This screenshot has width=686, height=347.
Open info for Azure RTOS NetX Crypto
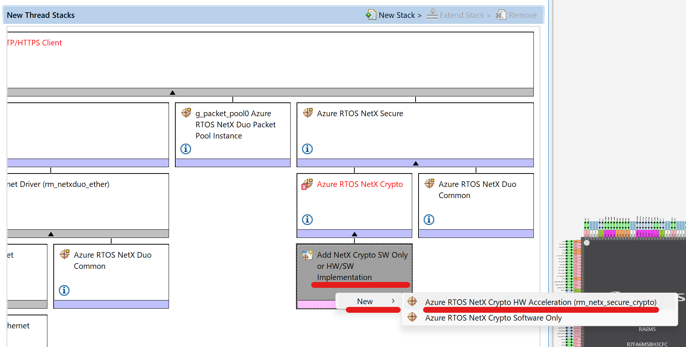(307, 220)
